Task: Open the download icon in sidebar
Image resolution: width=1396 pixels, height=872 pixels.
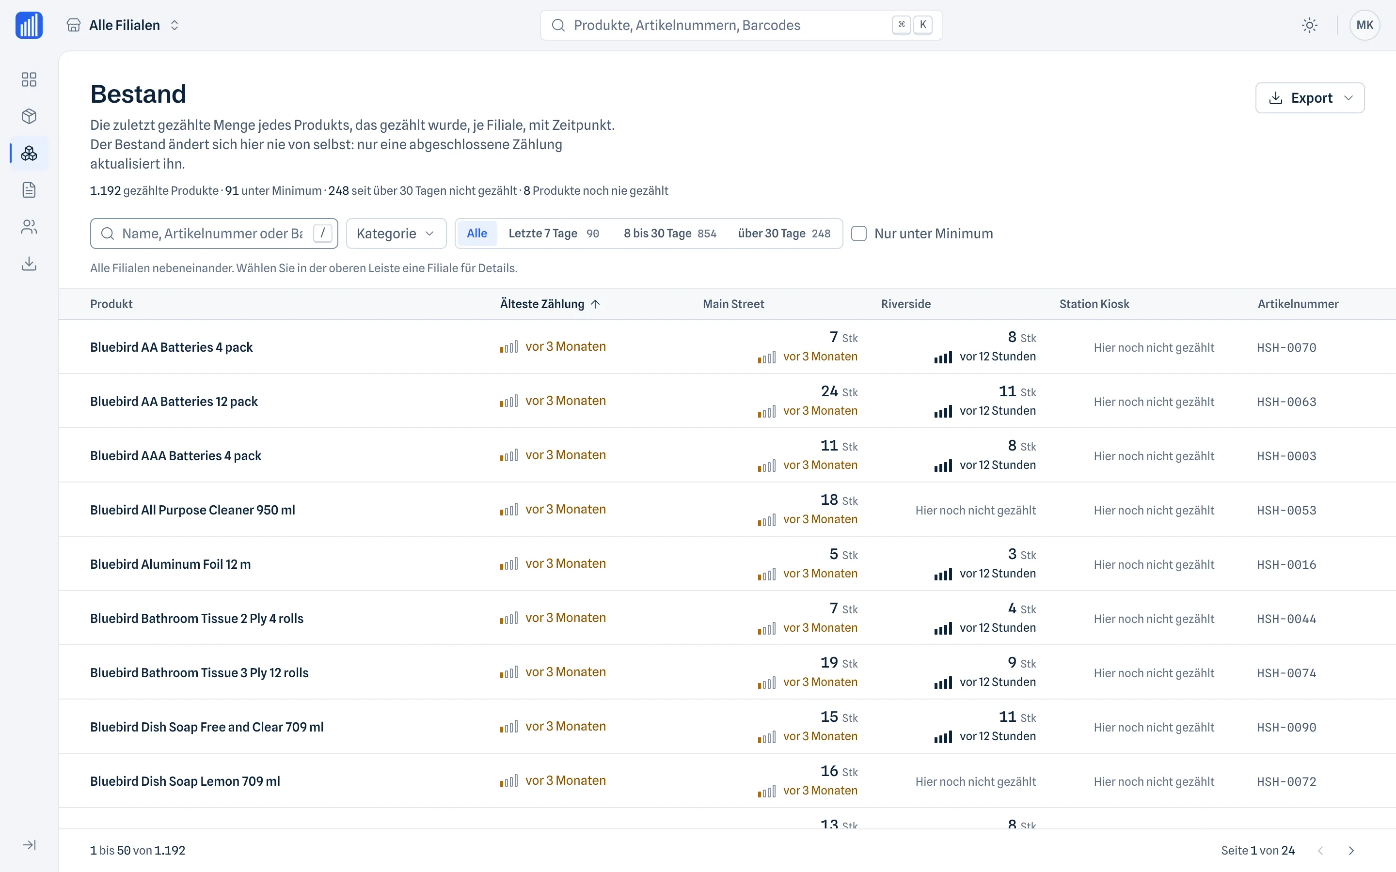Action: coord(29,264)
